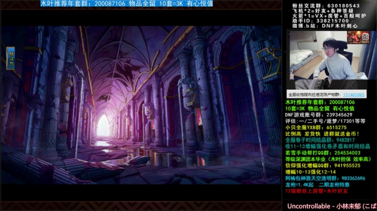Image resolution: width=377 pixels, height=211 pixels.
Task: Click the line 信仰强化增幅QQ群：941955525
Action: [323, 166]
